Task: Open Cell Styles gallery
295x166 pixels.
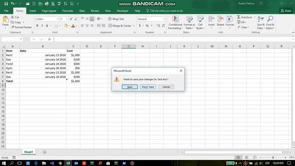Action: click(200, 23)
